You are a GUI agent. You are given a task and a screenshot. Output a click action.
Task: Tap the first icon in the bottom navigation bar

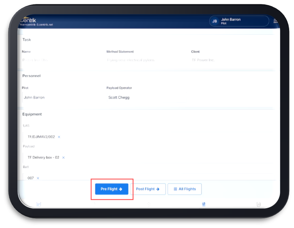click(39, 204)
